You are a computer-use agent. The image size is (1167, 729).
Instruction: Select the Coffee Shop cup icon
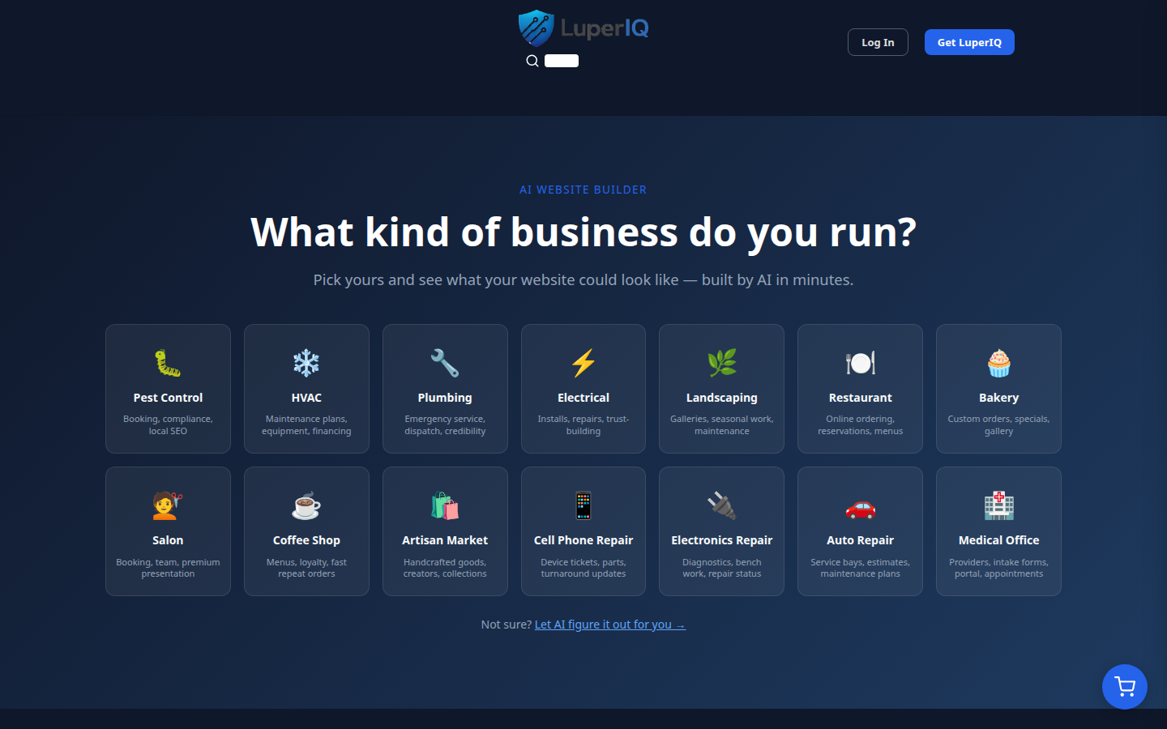[306, 505]
